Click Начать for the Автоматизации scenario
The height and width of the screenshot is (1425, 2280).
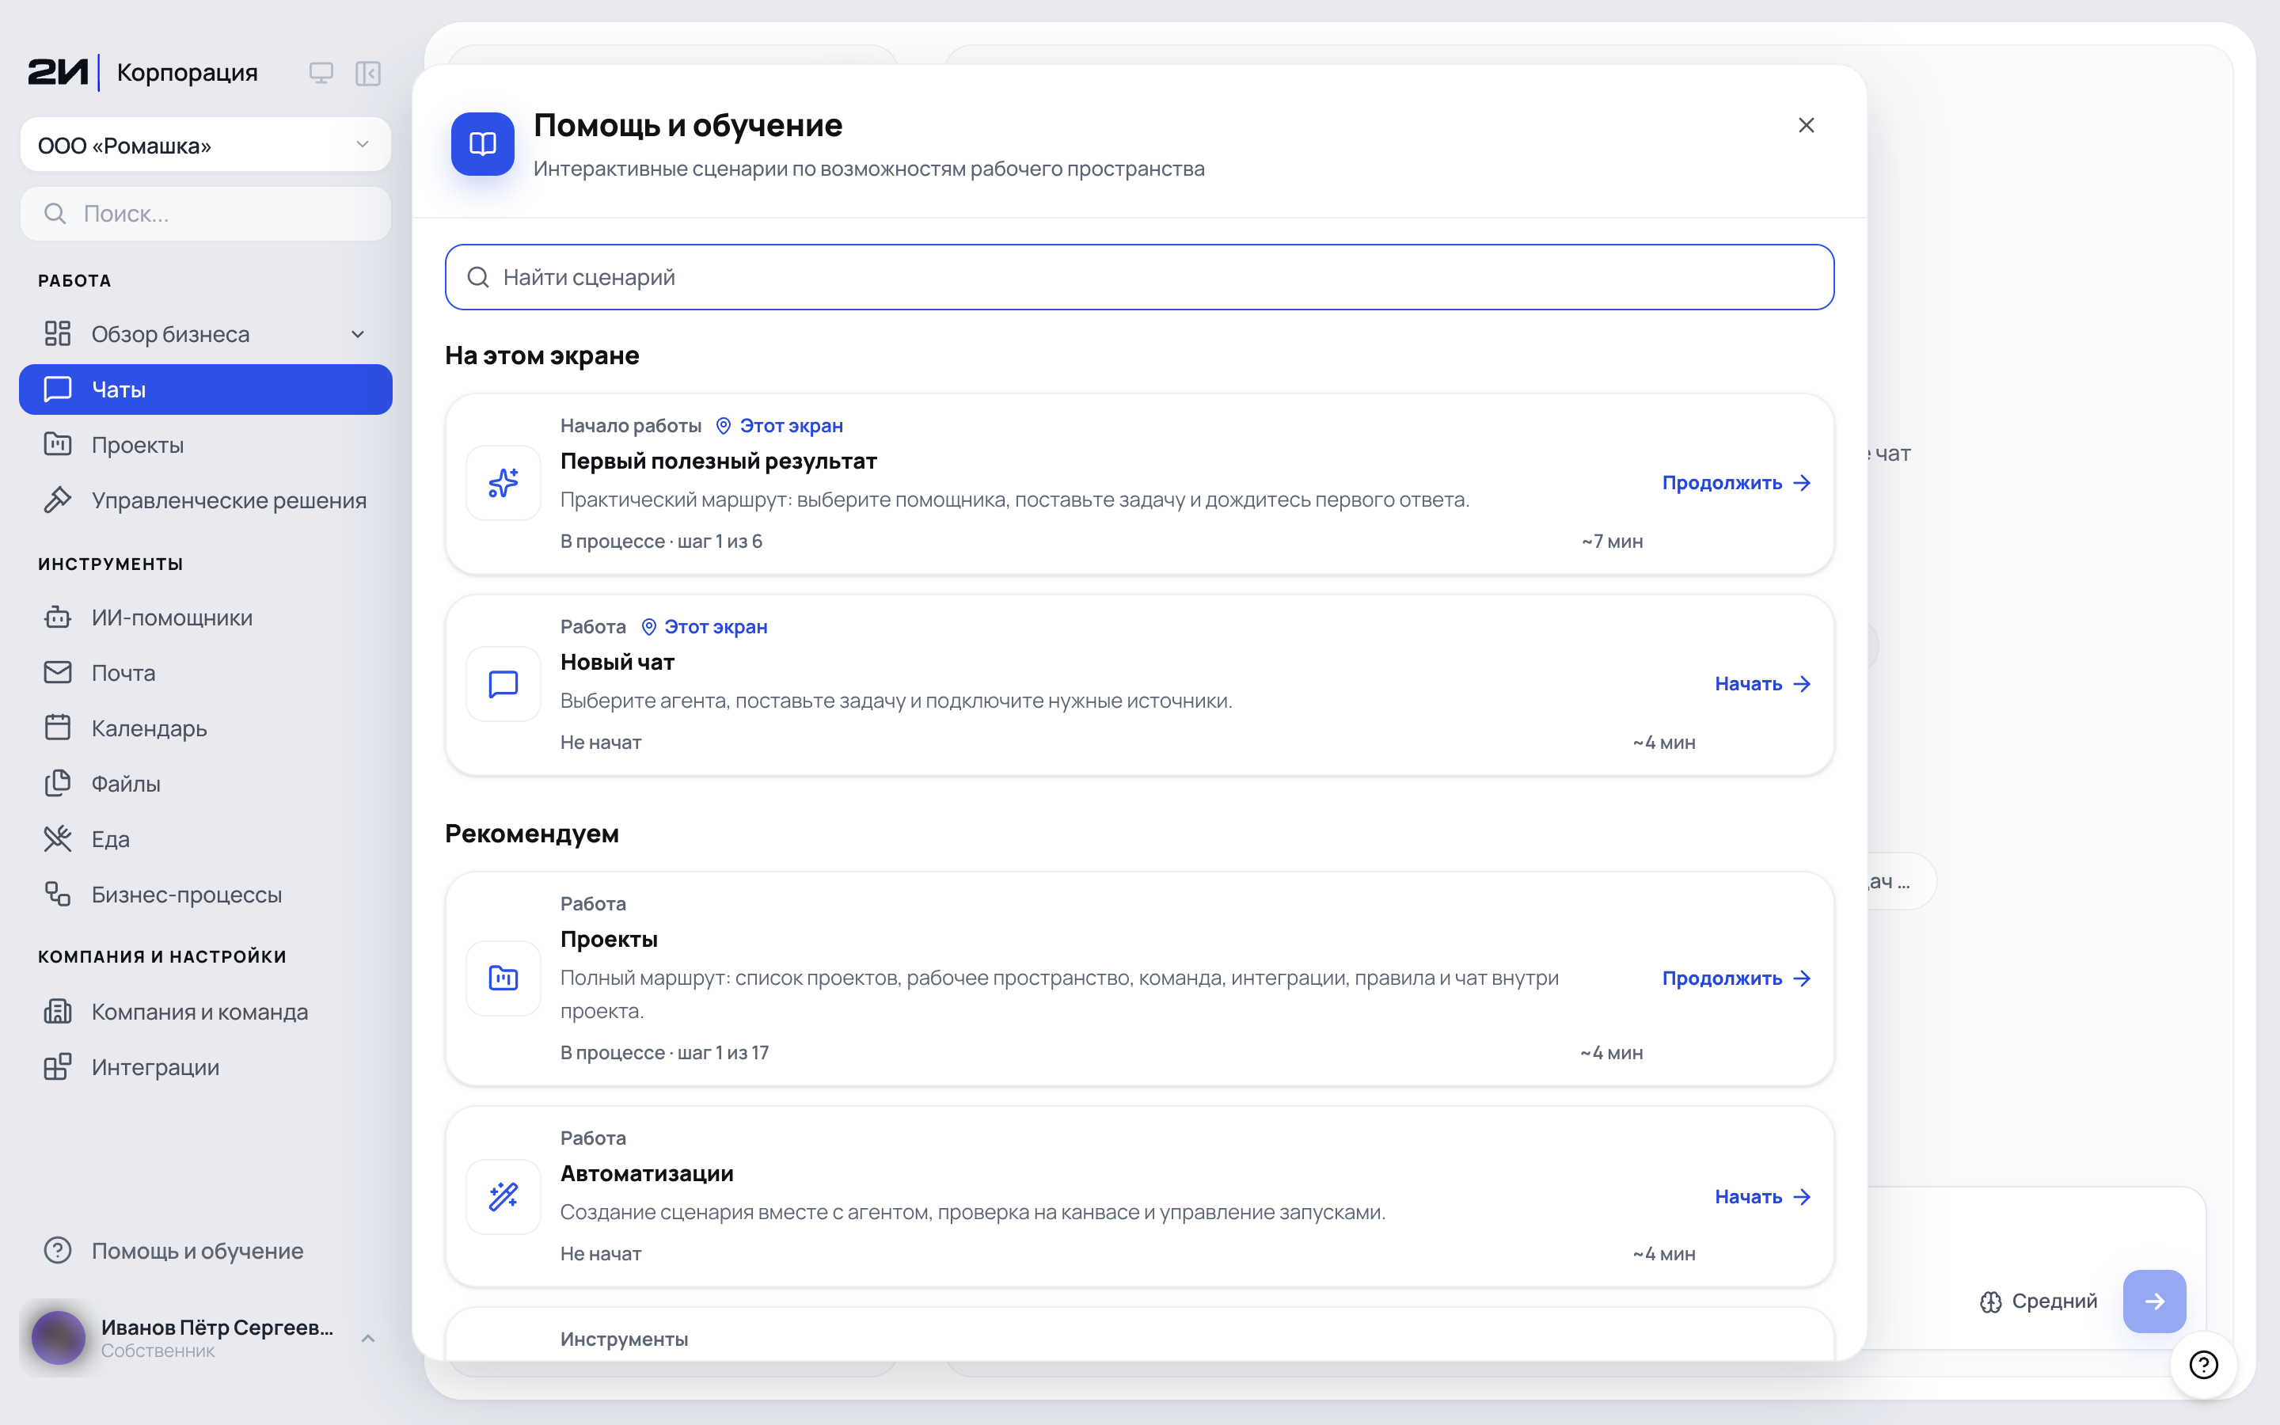click(1763, 1197)
